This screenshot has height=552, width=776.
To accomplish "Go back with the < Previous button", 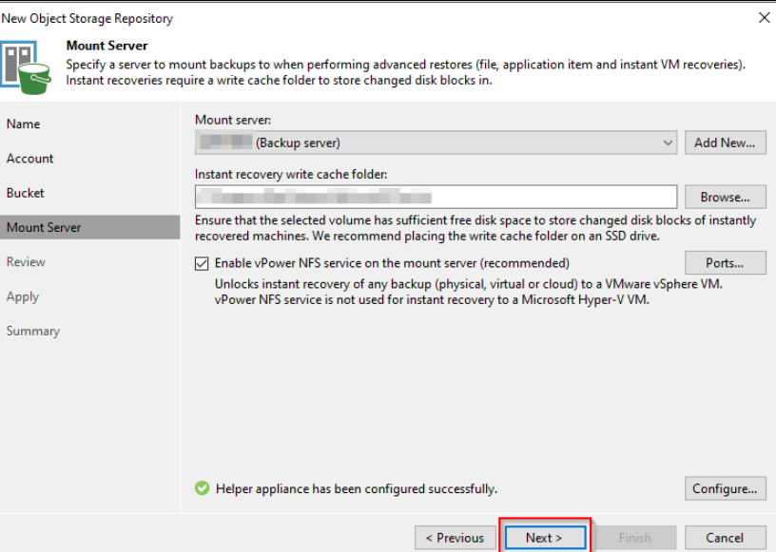I will coord(455,538).
